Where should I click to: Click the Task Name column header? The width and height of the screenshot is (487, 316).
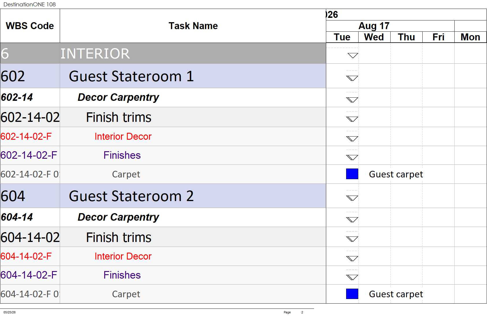click(x=193, y=26)
